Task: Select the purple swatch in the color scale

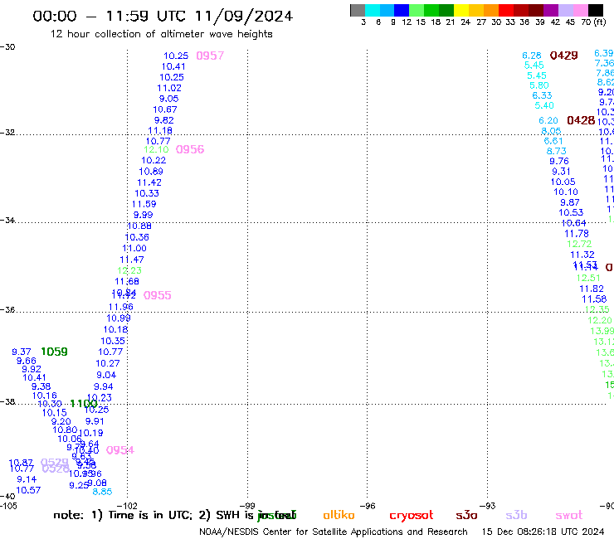Action: click(x=551, y=10)
